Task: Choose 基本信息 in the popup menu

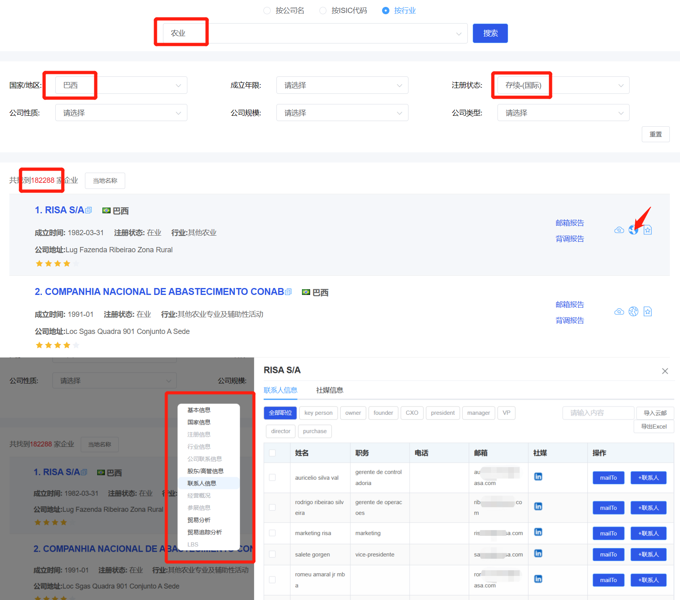Action: coord(209,410)
